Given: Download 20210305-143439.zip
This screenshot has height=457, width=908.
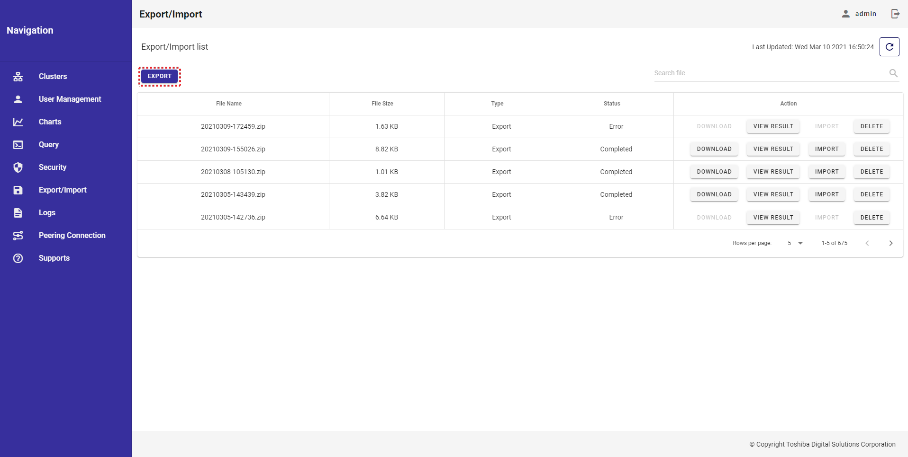Looking at the screenshot, I should 714,194.
